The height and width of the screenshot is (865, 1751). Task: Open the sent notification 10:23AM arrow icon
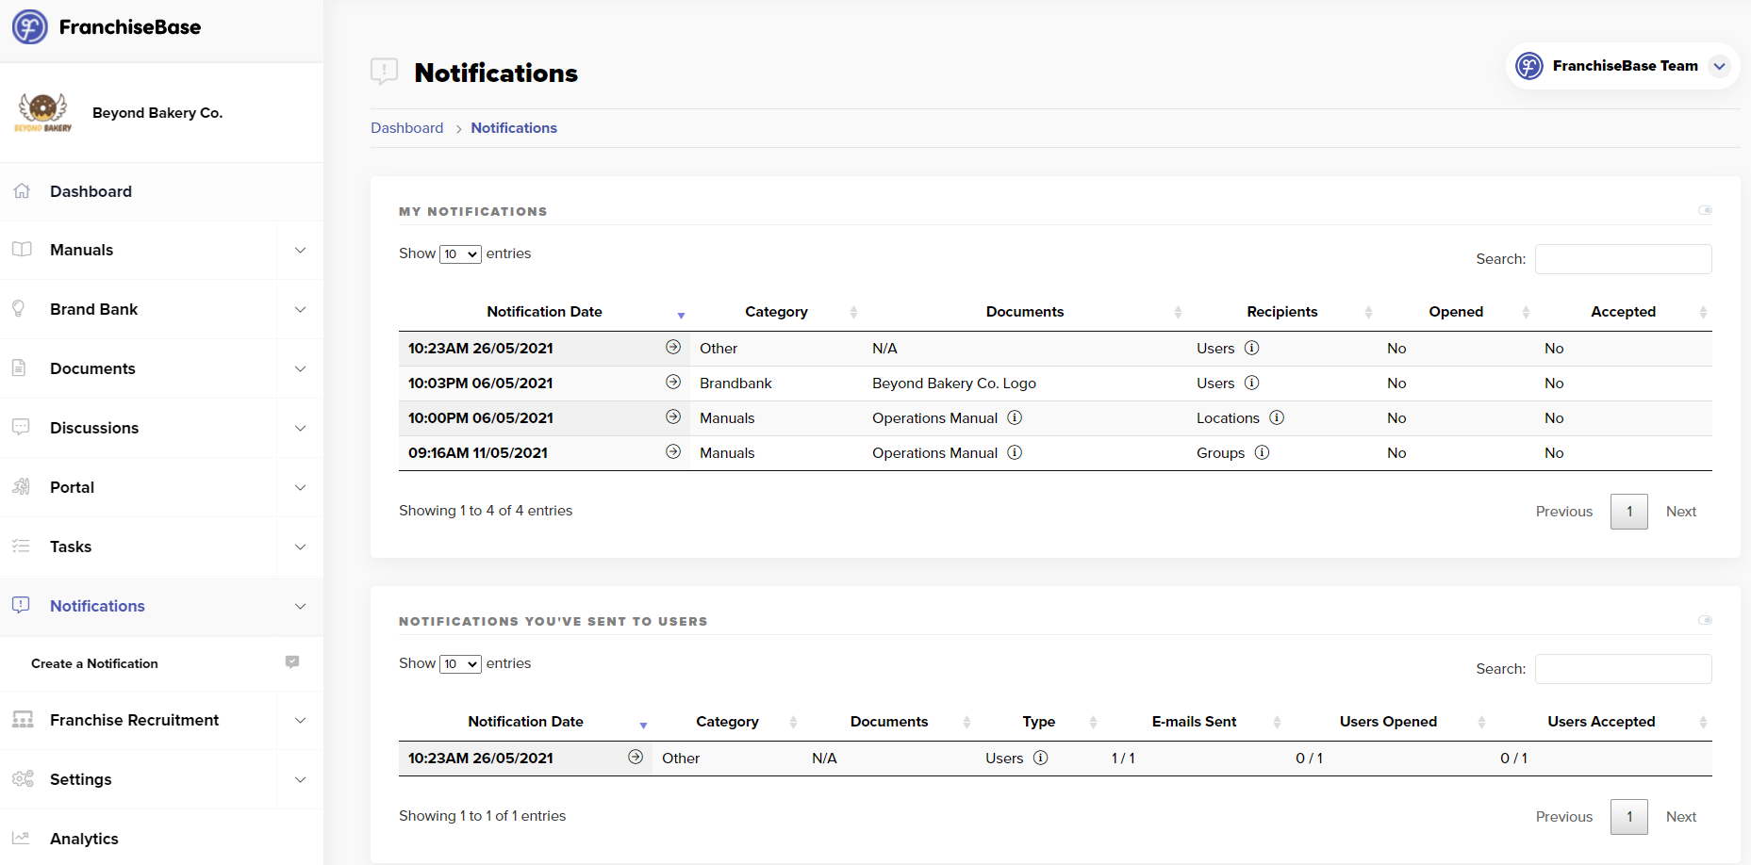pyautogui.click(x=636, y=757)
